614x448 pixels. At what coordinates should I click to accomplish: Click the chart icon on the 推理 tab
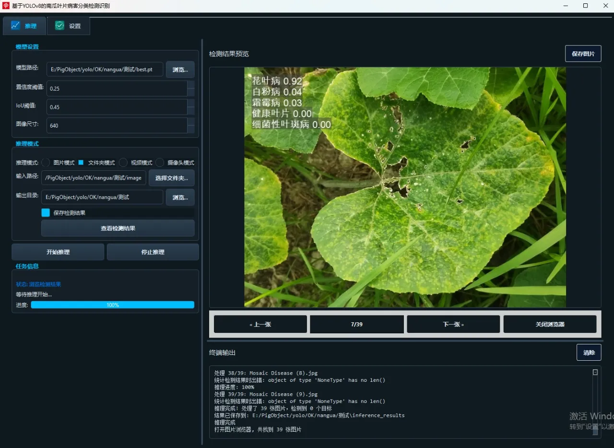(16, 25)
